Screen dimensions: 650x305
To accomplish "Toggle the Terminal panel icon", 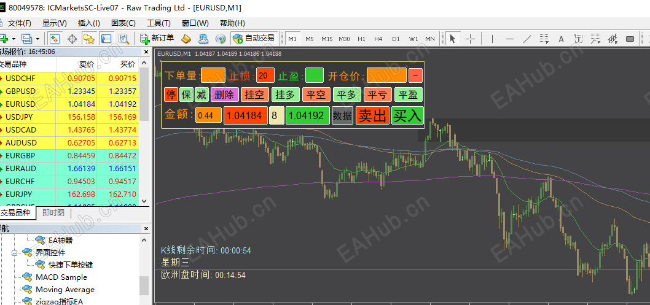I will coord(106,39).
